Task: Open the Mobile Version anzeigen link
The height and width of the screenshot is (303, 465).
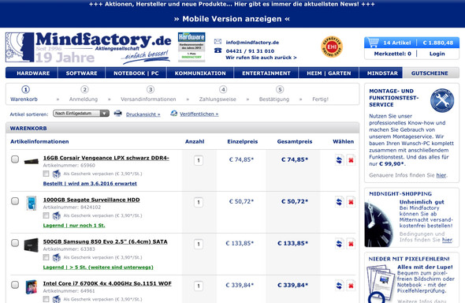Action: click(x=232, y=19)
